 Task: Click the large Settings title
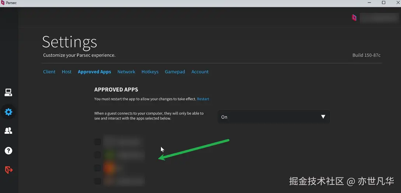(70, 42)
